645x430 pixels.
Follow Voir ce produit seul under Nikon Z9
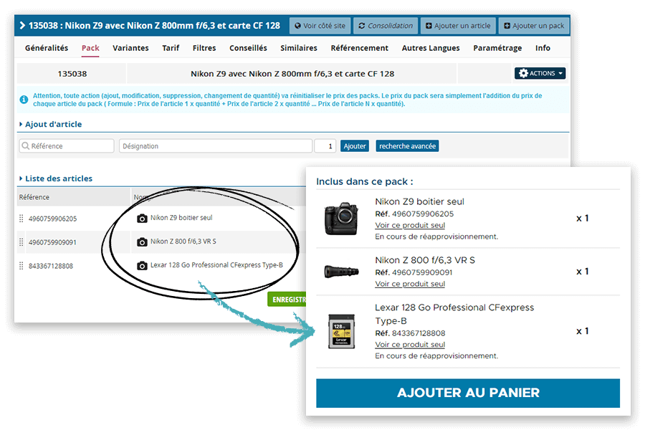(410, 225)
